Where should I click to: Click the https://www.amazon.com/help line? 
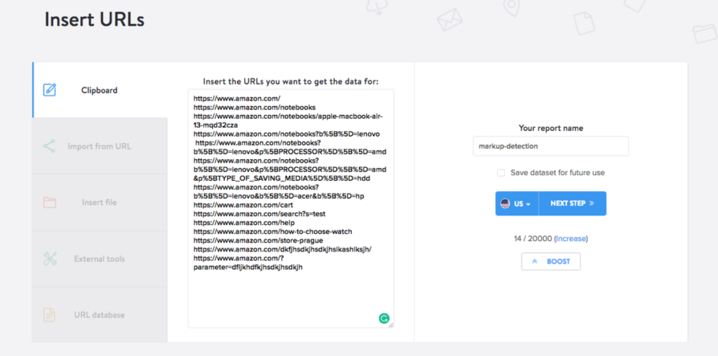click(x=244, y=223)
